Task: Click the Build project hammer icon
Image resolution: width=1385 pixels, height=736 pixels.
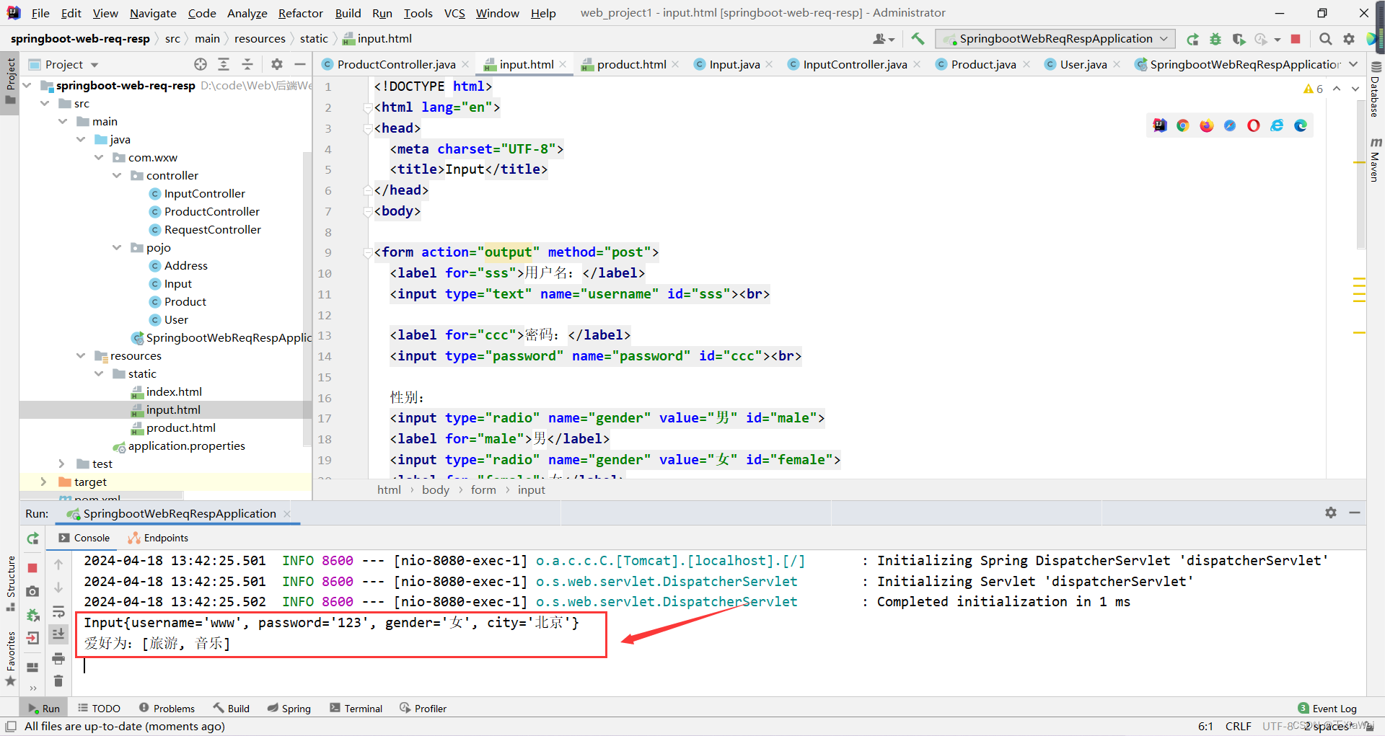Action: pos(918,39)
